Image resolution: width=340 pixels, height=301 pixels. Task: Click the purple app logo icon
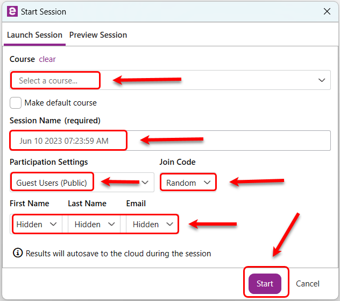click(x=12, y=11)
